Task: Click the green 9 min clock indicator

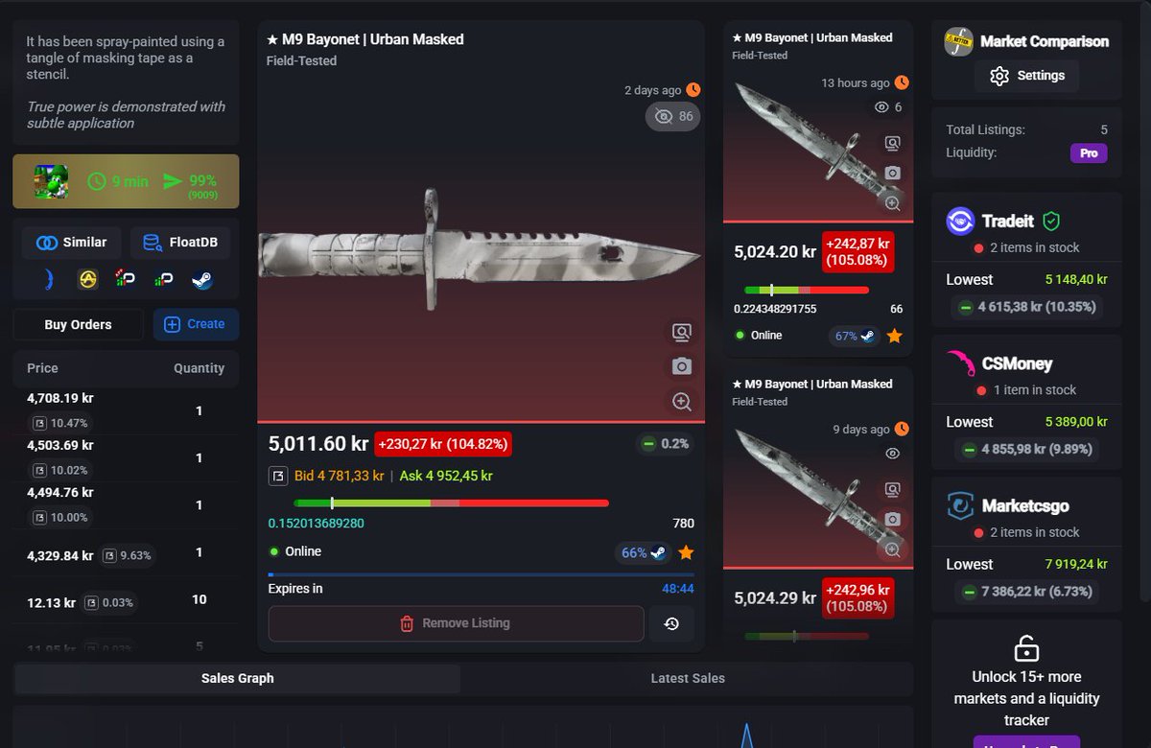Action: [117, 180]
